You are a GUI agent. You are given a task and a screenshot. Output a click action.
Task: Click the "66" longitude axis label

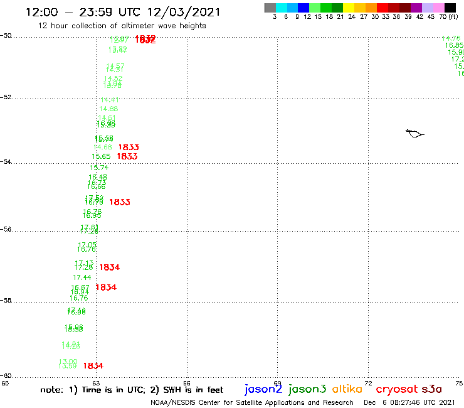tap(187, 383)
